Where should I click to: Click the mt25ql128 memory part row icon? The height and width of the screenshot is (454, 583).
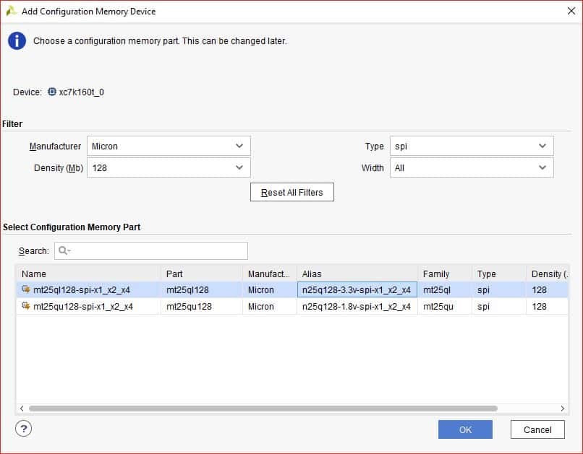pyautogui.click(x=26, y=290)
